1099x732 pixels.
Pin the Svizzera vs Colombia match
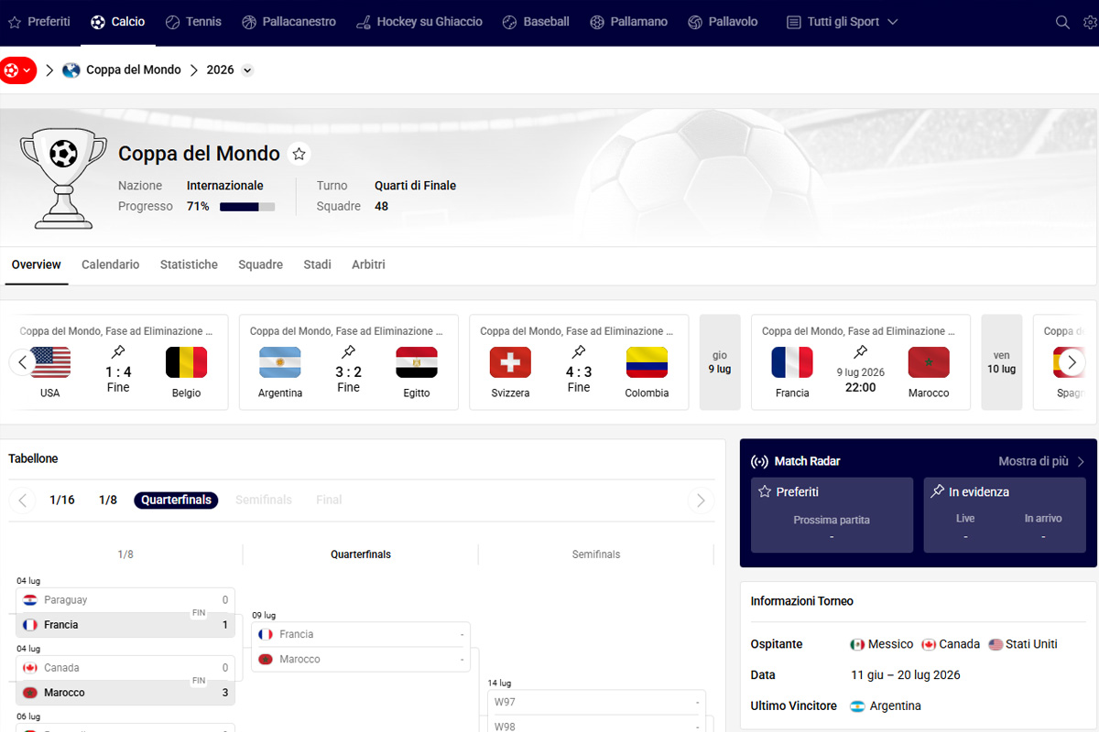[579, 351]
